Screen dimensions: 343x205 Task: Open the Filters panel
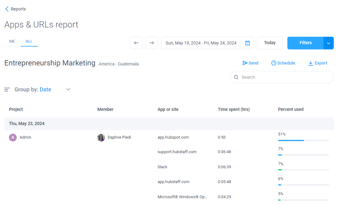point(305,43)
